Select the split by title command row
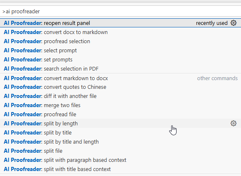The height and width of the screenshot is (176, 241). (120, 132)
